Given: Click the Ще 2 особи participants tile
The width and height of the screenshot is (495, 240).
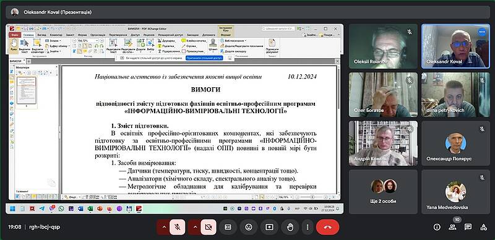Looking at the screenshot, I should pos(383,192).
